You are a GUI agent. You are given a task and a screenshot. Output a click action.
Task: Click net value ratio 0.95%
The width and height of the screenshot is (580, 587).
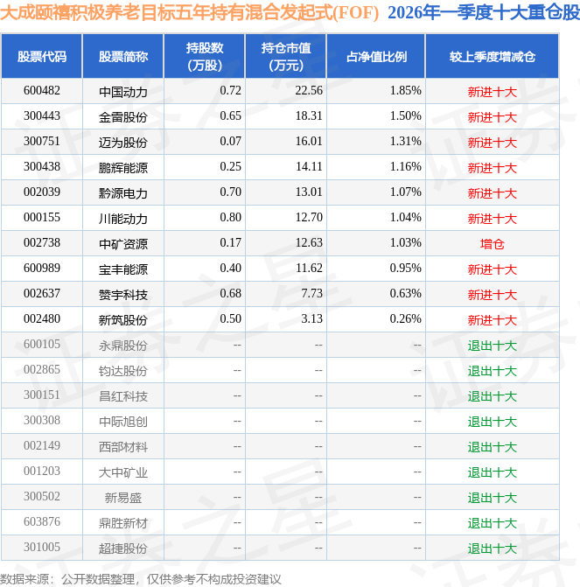pos(406,269)
